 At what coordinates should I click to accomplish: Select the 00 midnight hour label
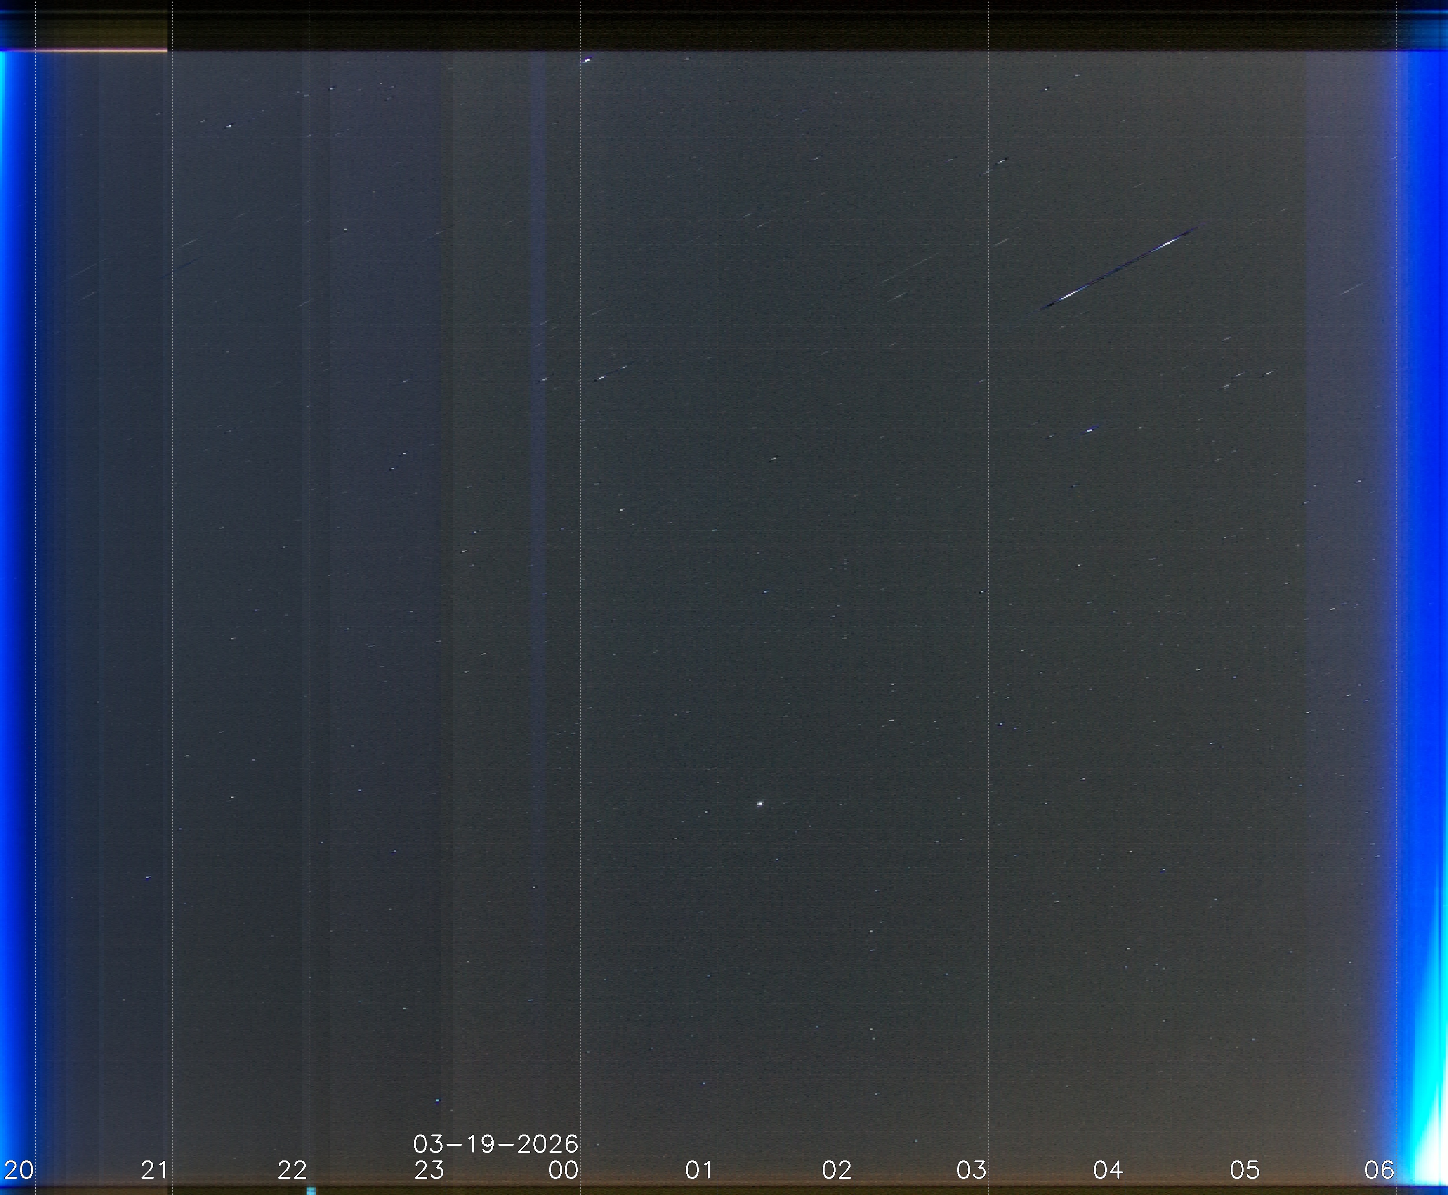(564, 1169)
